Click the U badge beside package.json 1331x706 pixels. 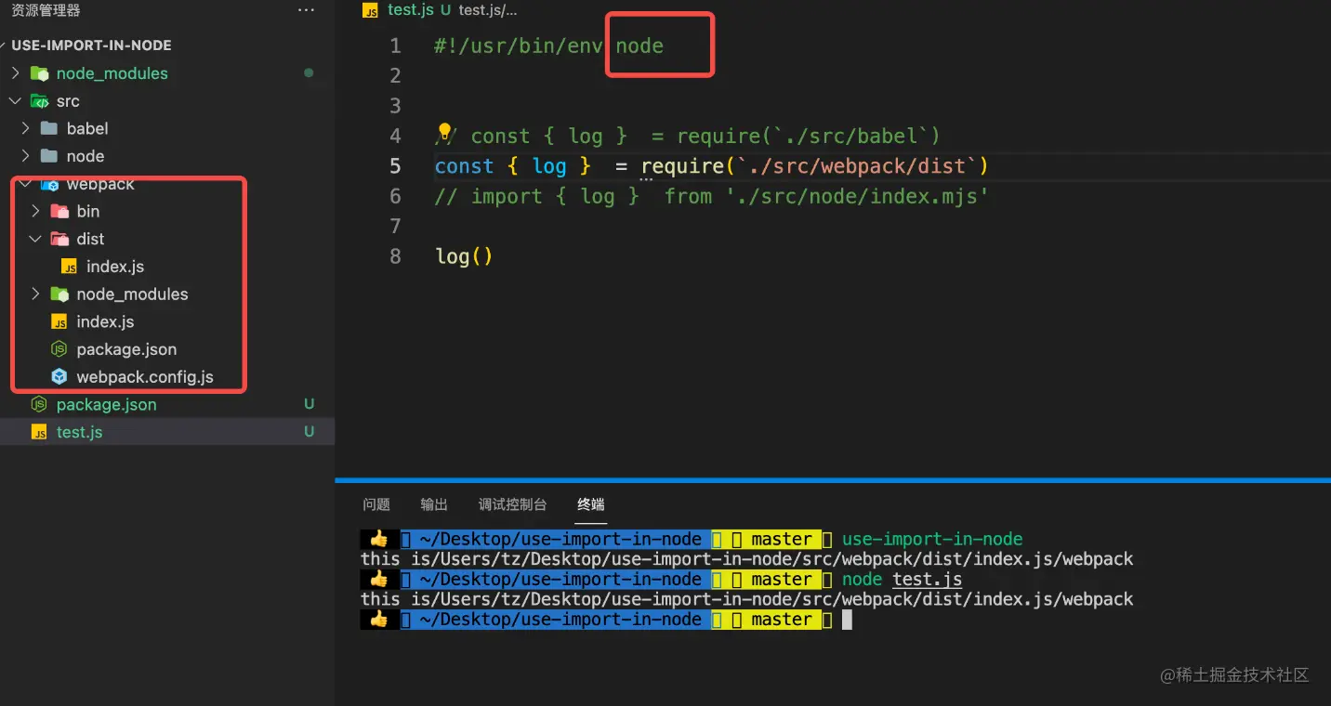click(x=309, y=404)
